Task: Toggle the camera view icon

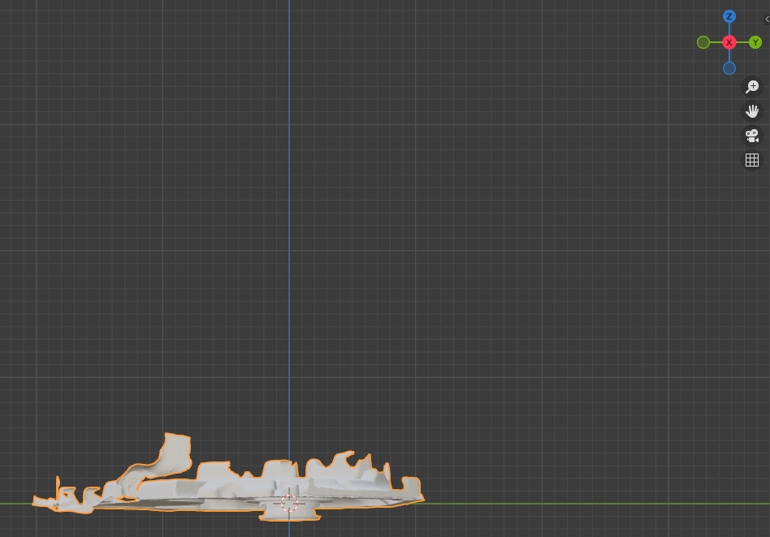Action: 752,136
